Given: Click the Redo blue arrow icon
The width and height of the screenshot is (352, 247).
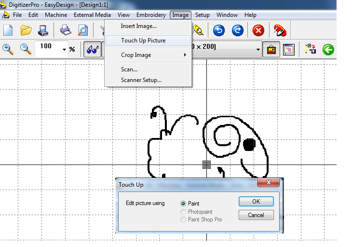Looking at the screenshot, I should coord(238,30).
